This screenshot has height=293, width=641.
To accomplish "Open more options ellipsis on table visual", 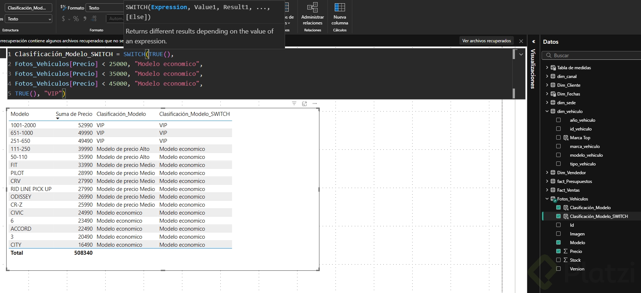I will [315, 103].
